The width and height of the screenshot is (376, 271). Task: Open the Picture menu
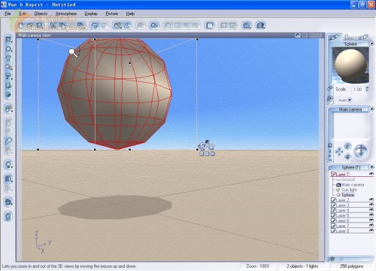[x=112, y=14]
